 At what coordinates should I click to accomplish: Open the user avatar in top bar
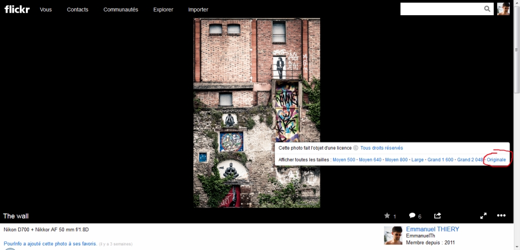[x=503, y=9]
